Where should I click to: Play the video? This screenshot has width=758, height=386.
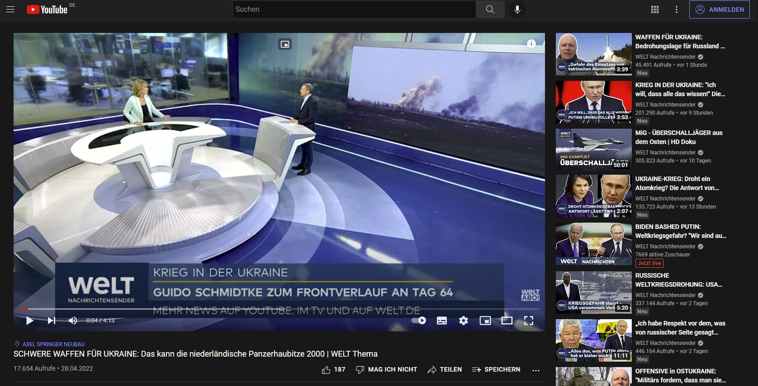point(30,321)
